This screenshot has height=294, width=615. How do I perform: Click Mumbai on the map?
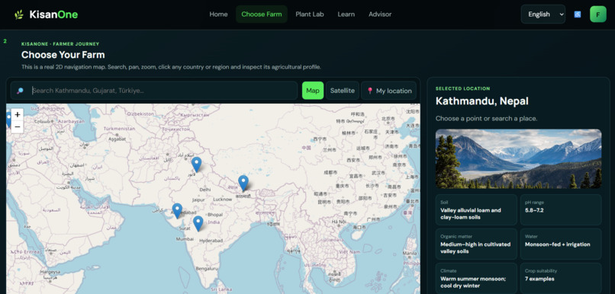(185, 239)
